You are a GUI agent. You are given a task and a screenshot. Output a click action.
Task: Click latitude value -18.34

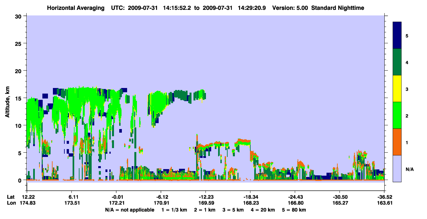[250, 197]
